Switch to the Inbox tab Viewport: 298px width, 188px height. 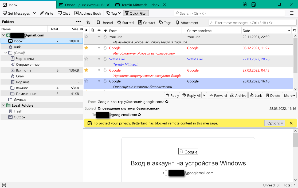(x=28, y=5)
